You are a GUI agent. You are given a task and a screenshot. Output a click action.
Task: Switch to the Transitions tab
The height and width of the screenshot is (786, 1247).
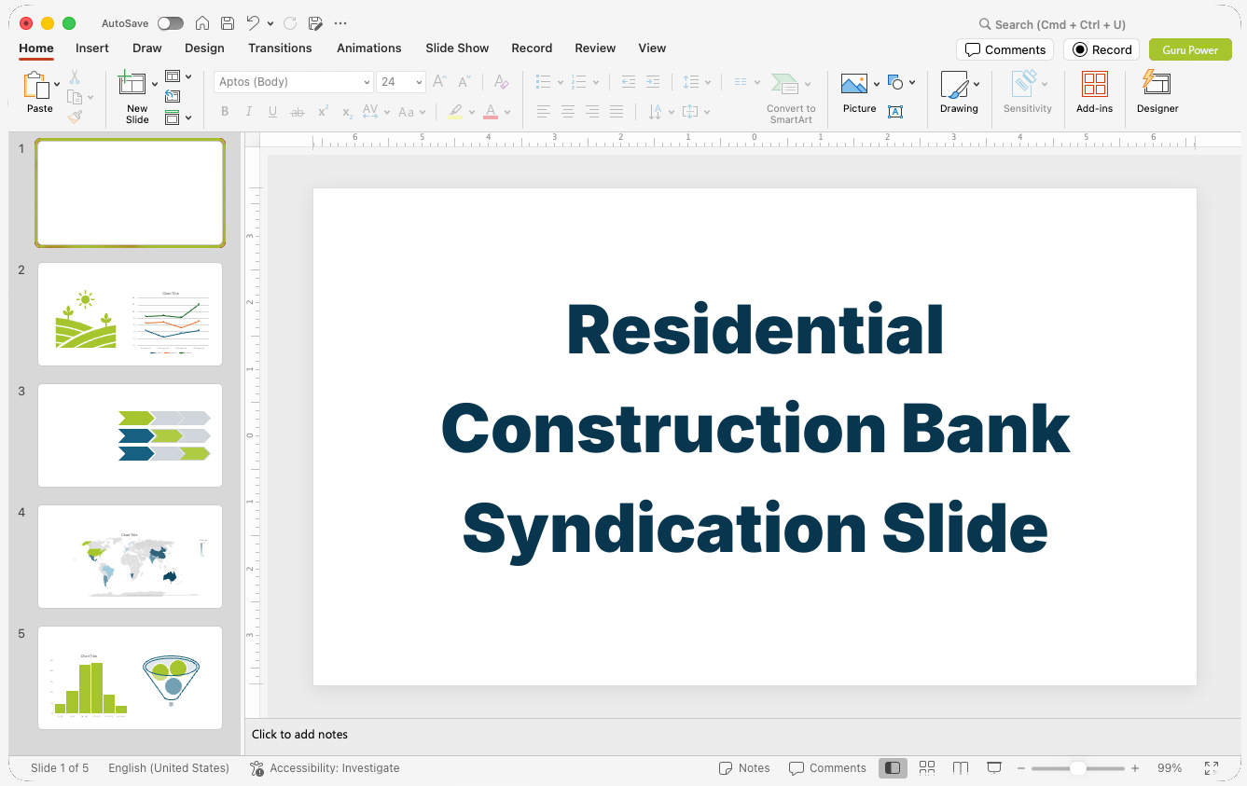pos(280,48)
